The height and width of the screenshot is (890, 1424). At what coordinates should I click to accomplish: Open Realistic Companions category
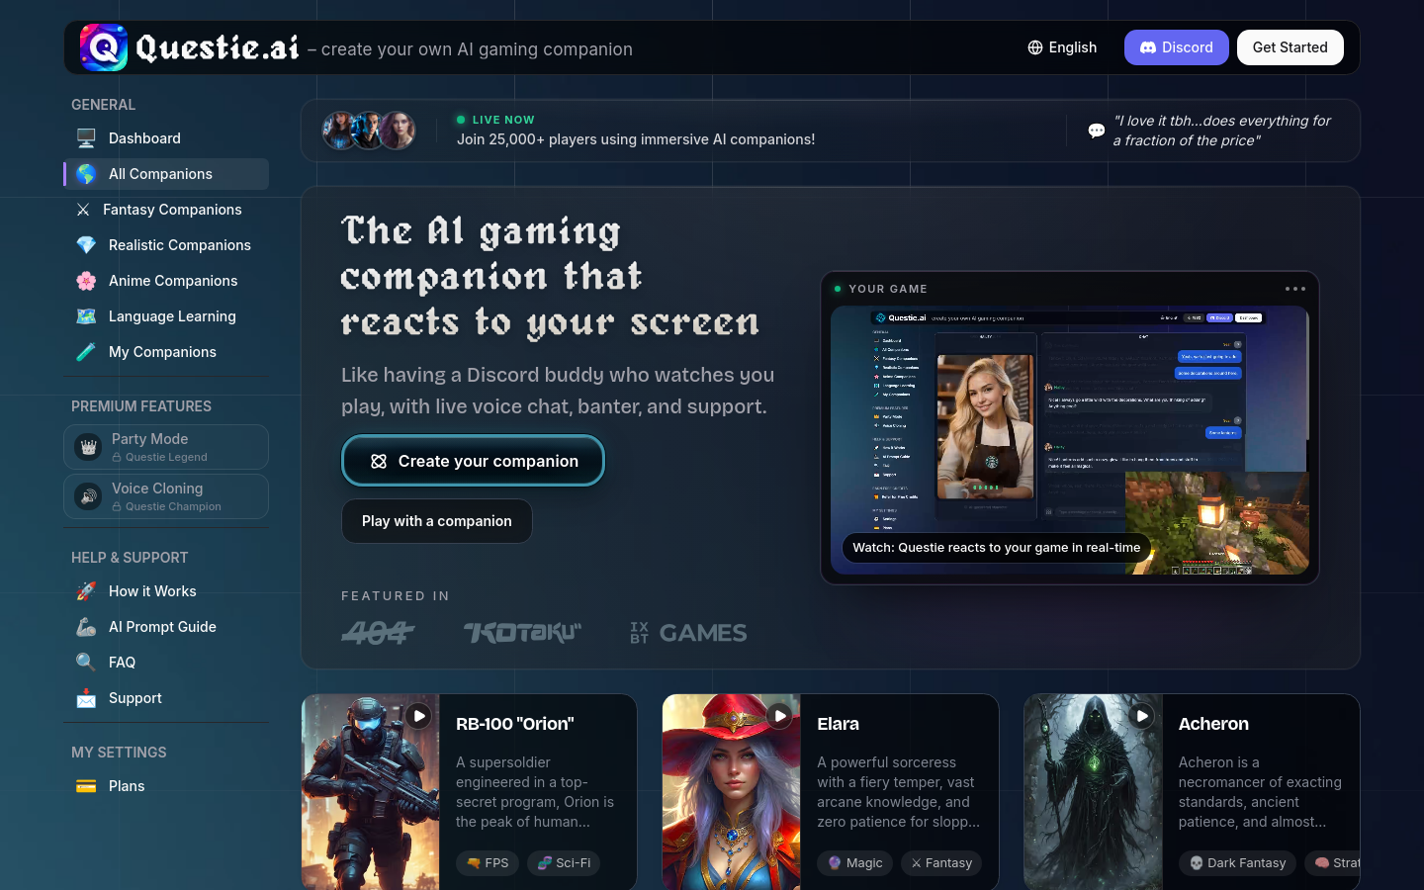coord(166,245)
